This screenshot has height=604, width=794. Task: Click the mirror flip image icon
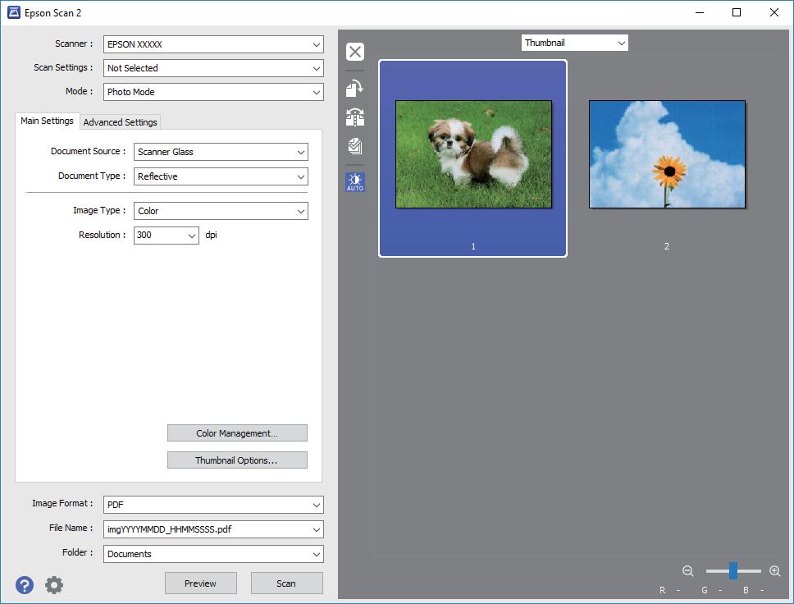tap(355, 117)
